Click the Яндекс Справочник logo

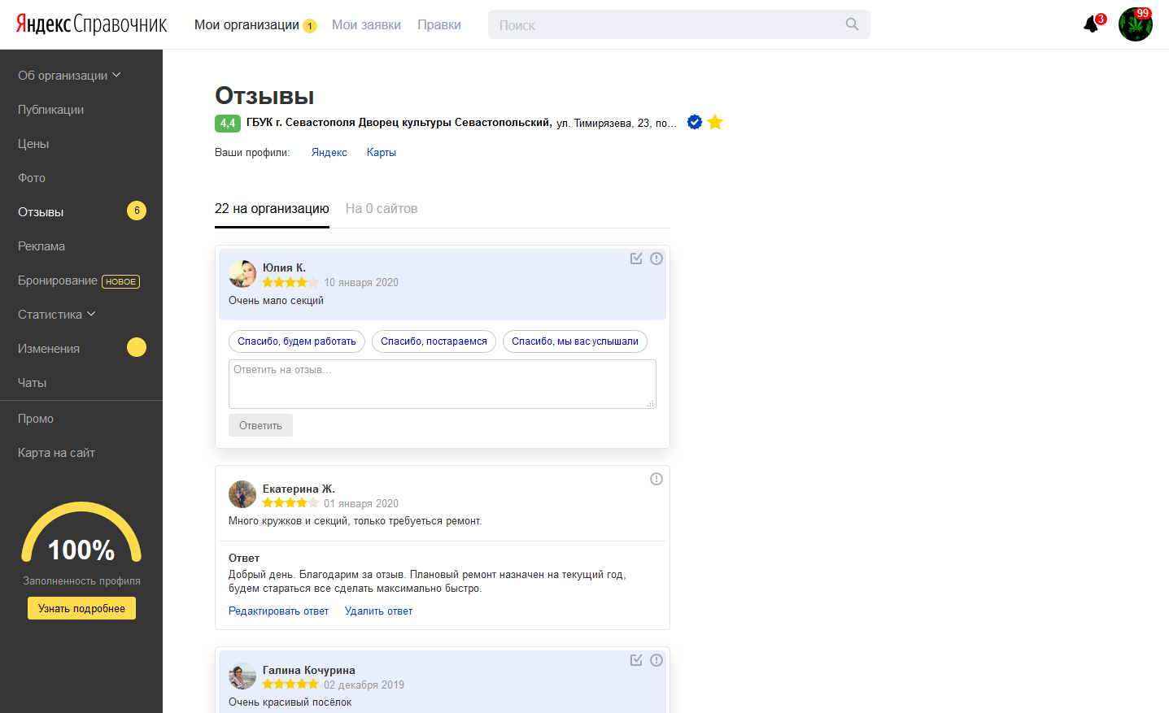91,24
